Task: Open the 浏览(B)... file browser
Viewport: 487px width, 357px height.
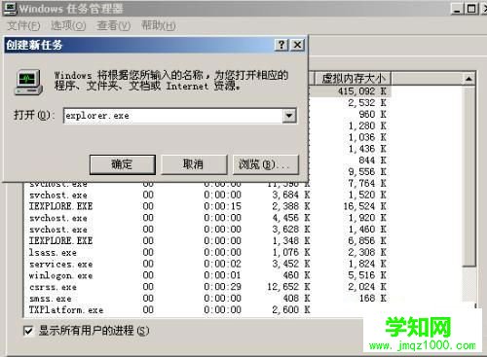Action: [x=266, y=164]
